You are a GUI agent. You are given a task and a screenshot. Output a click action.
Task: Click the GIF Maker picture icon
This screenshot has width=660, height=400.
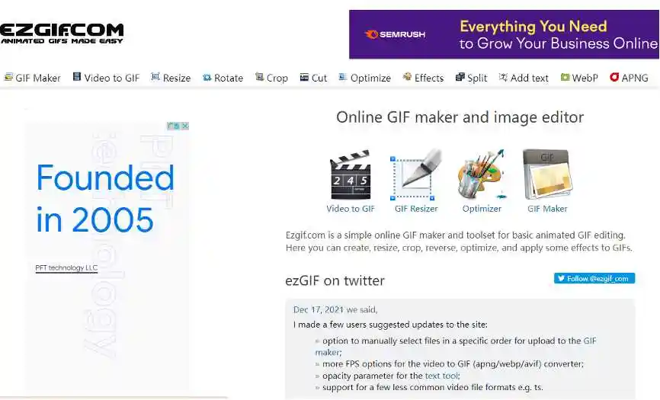pyautogui.click(x=547, y=175)
